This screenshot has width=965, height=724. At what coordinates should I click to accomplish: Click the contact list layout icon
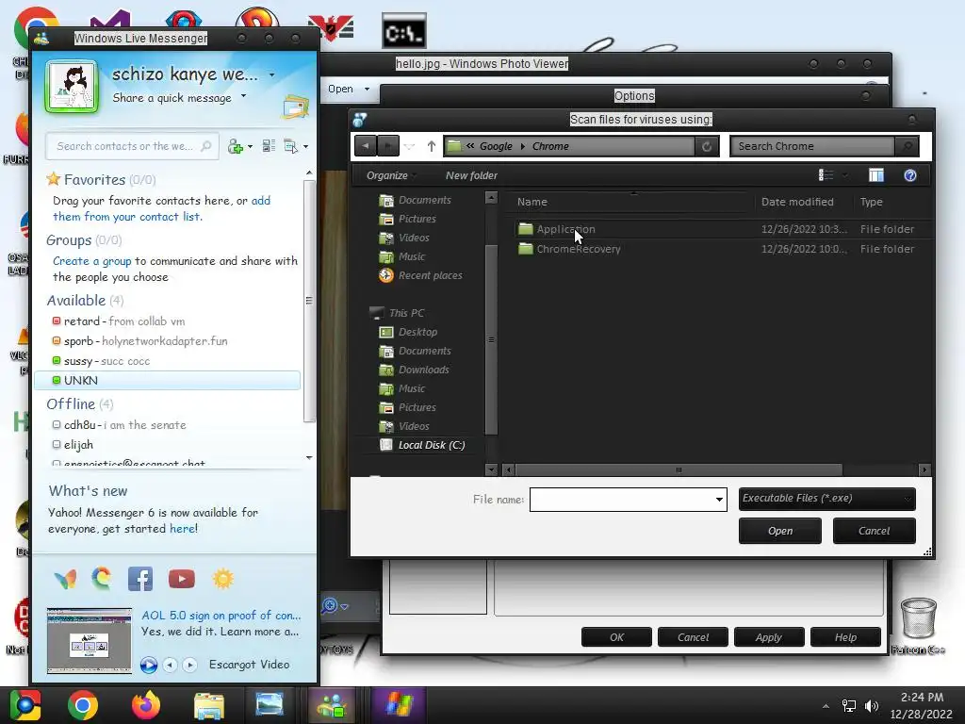coord(269,146)
